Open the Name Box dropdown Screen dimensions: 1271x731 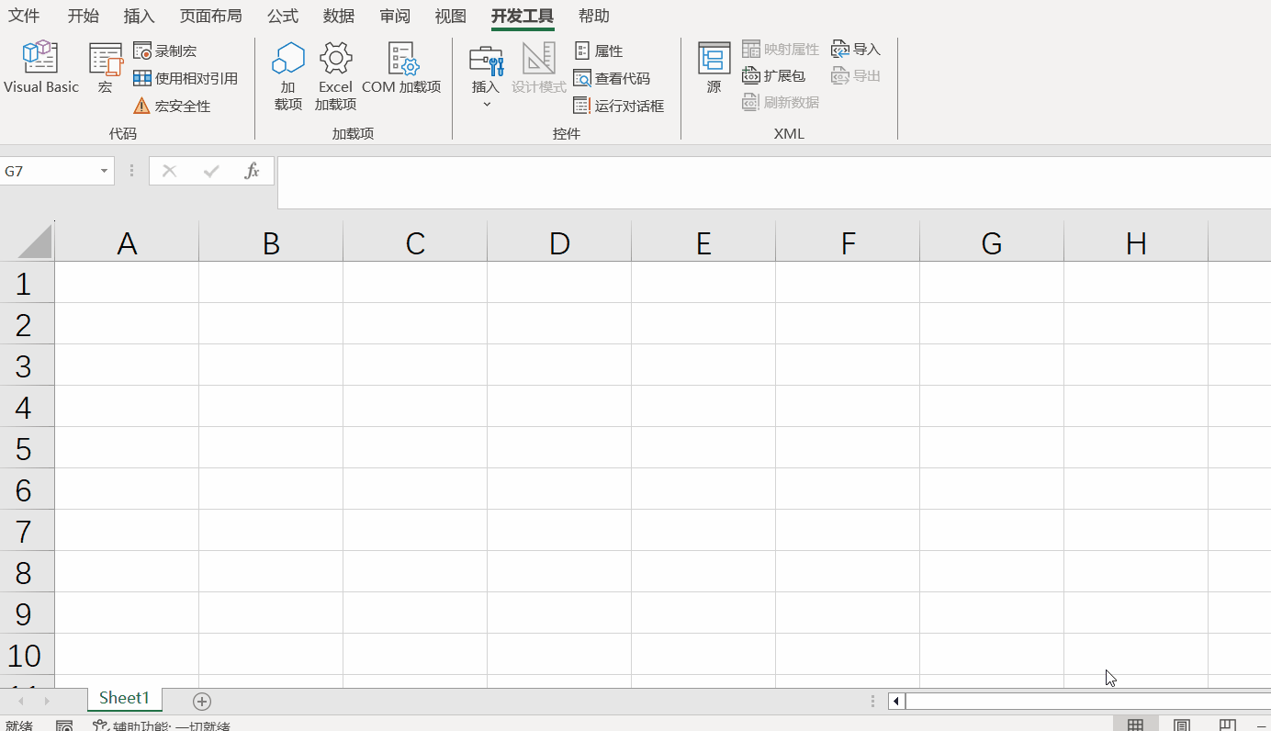(x=103, y=171)
